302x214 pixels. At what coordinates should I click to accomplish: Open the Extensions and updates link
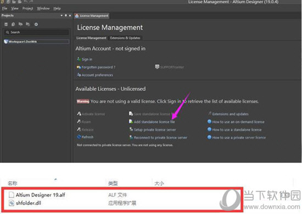(x=230, y=114)
